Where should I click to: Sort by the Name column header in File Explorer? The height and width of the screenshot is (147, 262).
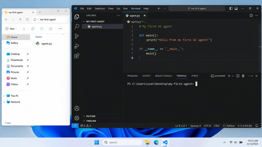click(x=39, y=37)
